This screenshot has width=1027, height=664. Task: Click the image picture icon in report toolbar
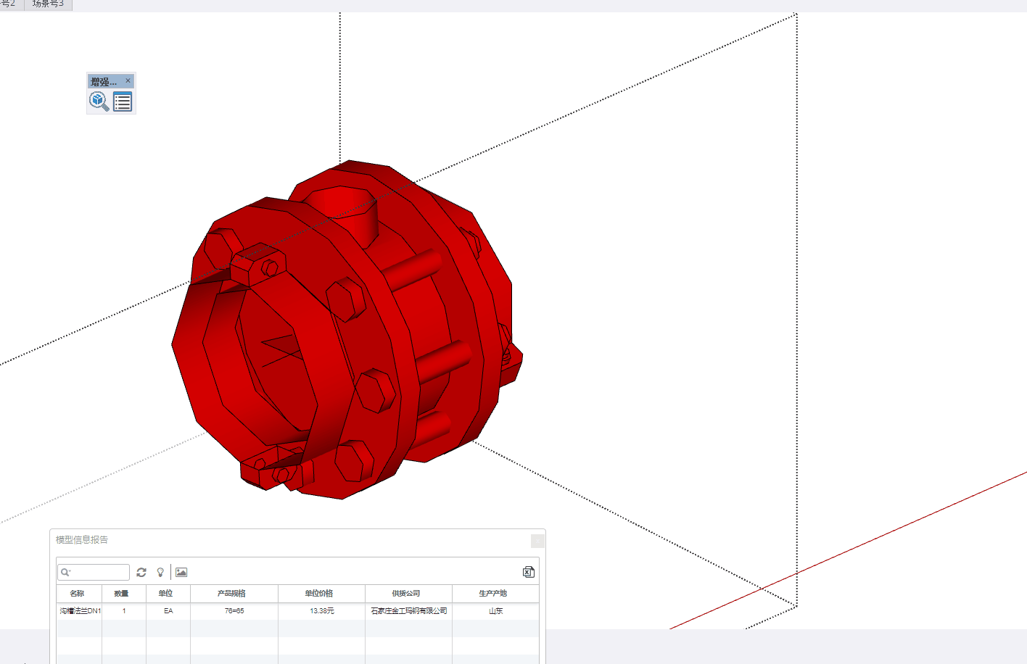pyautogui.click(x=181, y=573)
